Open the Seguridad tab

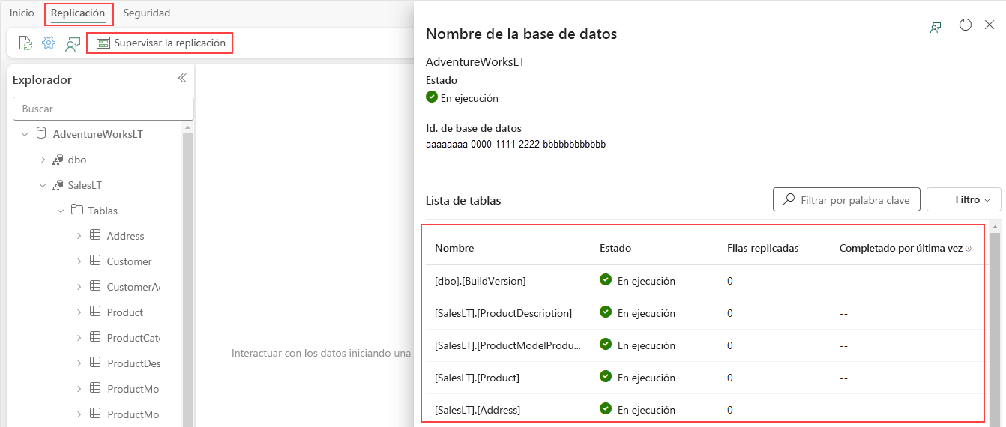pos(147,13)
